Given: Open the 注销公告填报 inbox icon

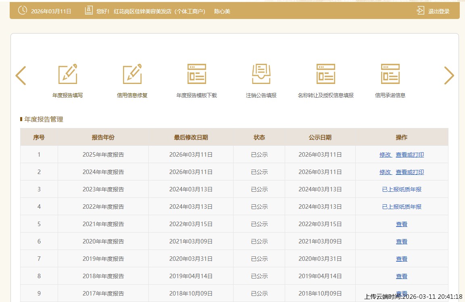Looking at the screenshot, I should [x=261, y=74].
